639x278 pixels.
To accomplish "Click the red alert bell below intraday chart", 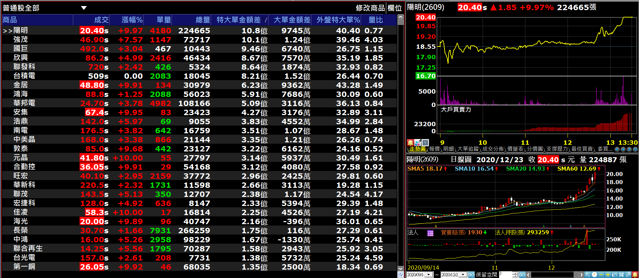I will (x=410, y=143).
